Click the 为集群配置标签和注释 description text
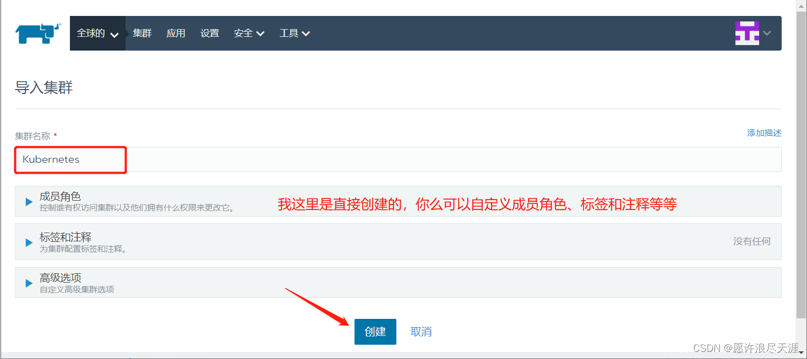The width and height of the screenshot is (807, 359). click(84, 249)
